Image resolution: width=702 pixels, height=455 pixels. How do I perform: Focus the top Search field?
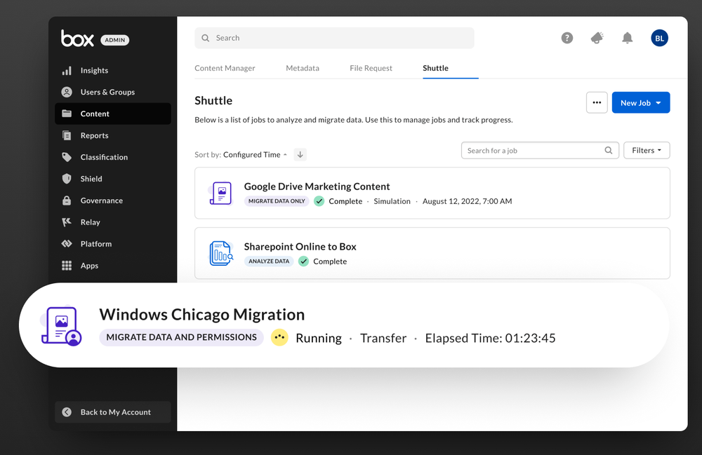(334, 38)
